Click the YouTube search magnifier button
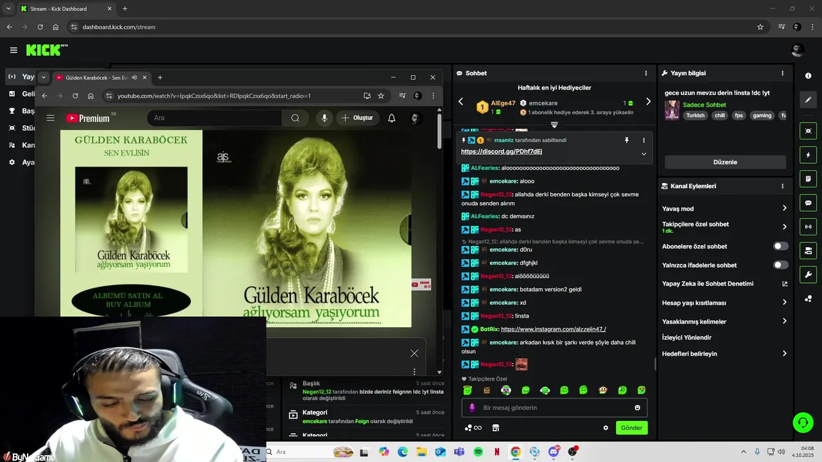The height and width of the screenshot is (462, 822). point(295,118)
